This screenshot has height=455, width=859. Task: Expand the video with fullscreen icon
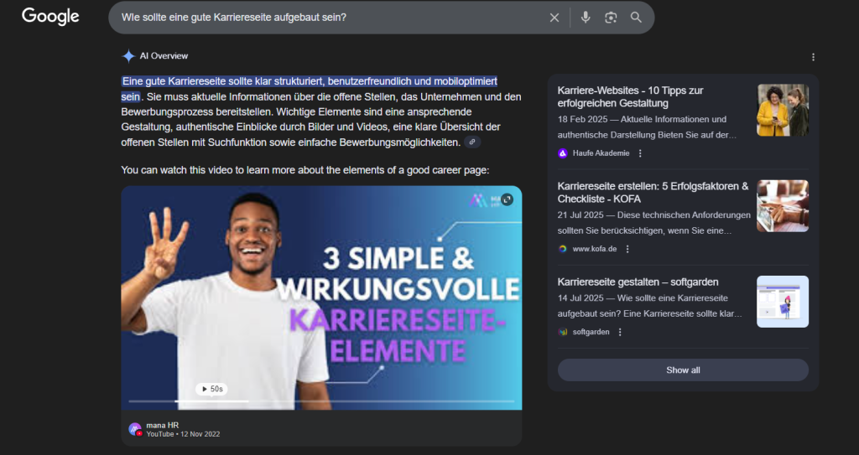[x=508, y=200]
